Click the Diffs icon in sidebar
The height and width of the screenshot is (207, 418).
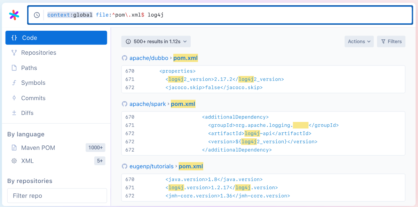coord(14,113)
